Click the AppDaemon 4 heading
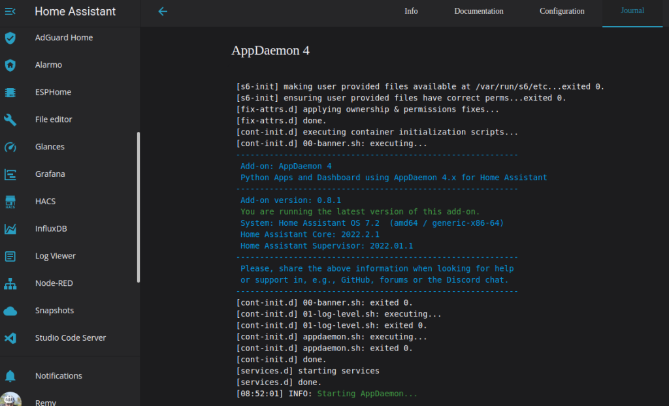Screen dimensions: 669x406 tap(270, 50)
